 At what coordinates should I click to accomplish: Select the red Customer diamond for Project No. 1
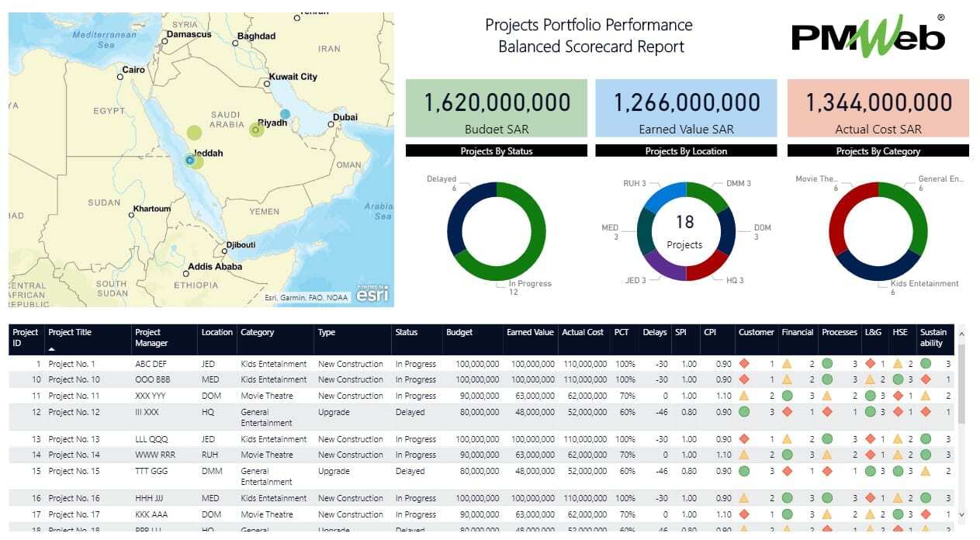744,363
